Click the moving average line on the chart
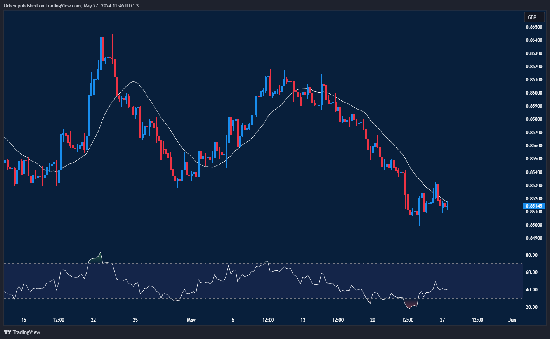Image resolution: width=550 pixels, height=339 pixels. [x=134, y=81]
